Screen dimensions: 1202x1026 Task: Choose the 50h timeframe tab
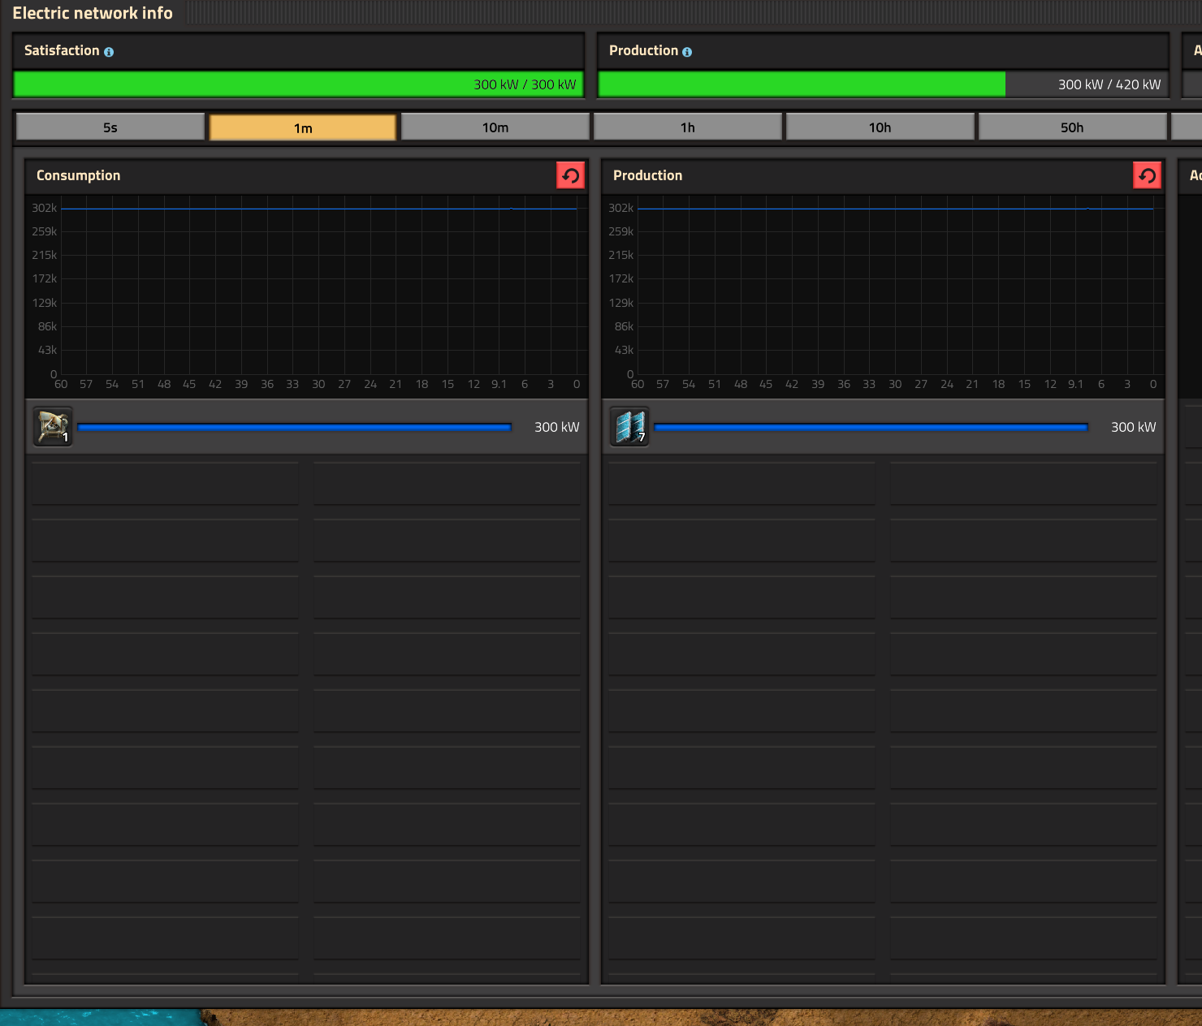(1071, 127)
